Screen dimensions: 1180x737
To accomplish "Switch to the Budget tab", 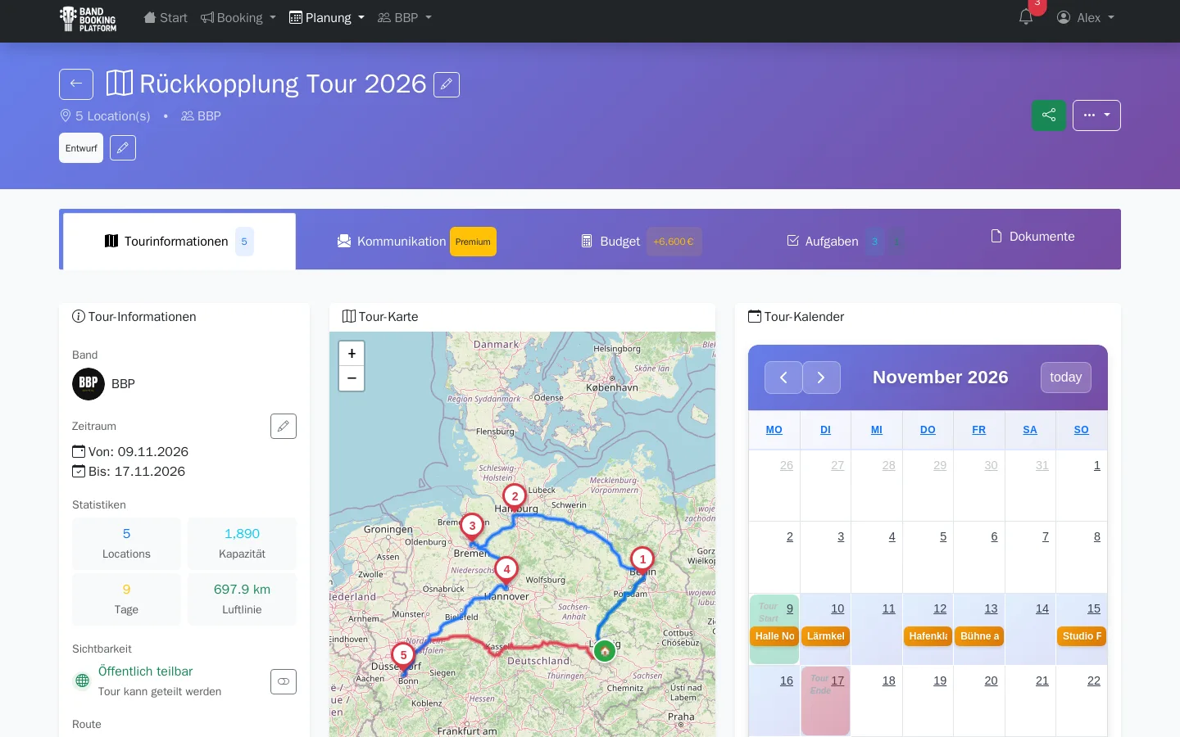I will click(x=641, y=242).
